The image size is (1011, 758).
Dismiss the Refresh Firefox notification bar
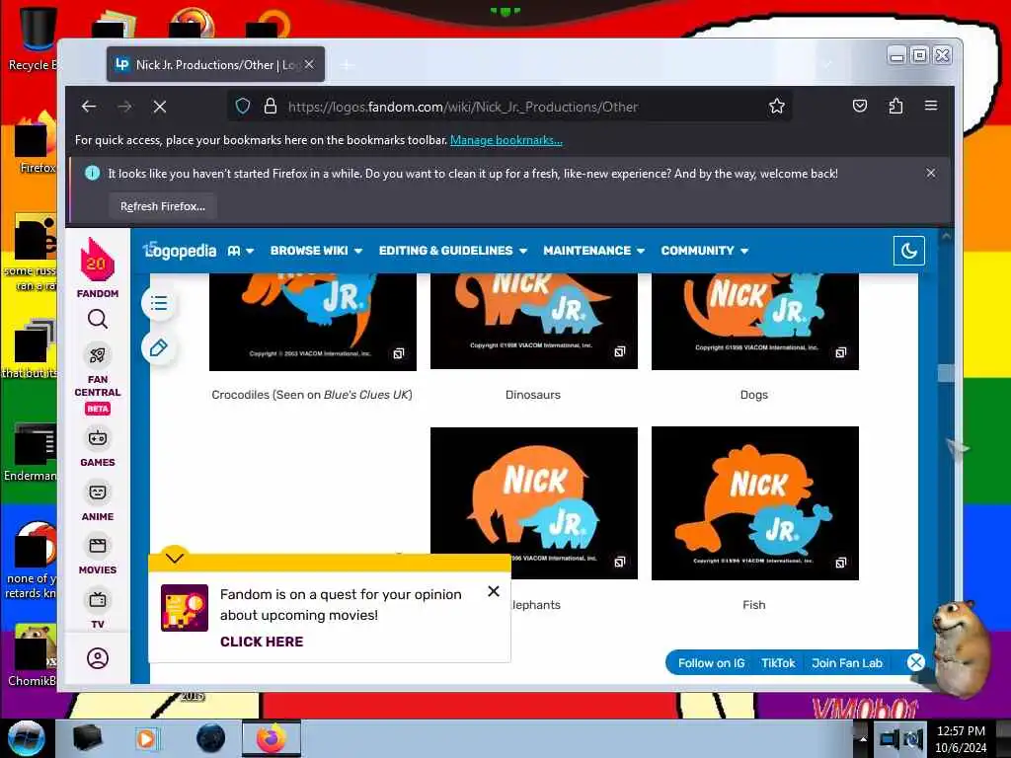[x=930, y=173]
